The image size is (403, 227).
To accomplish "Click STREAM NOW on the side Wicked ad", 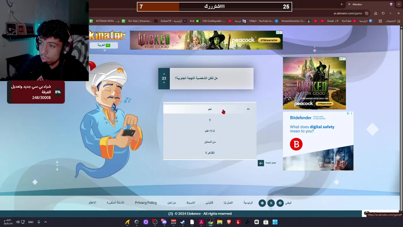I will coord(324,103).
